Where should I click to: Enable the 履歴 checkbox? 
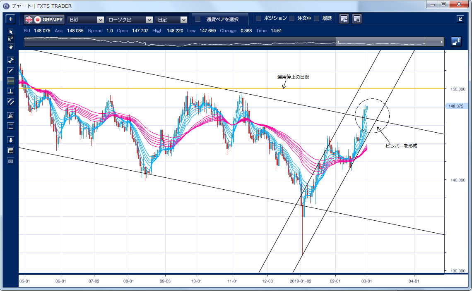[316, 18]
